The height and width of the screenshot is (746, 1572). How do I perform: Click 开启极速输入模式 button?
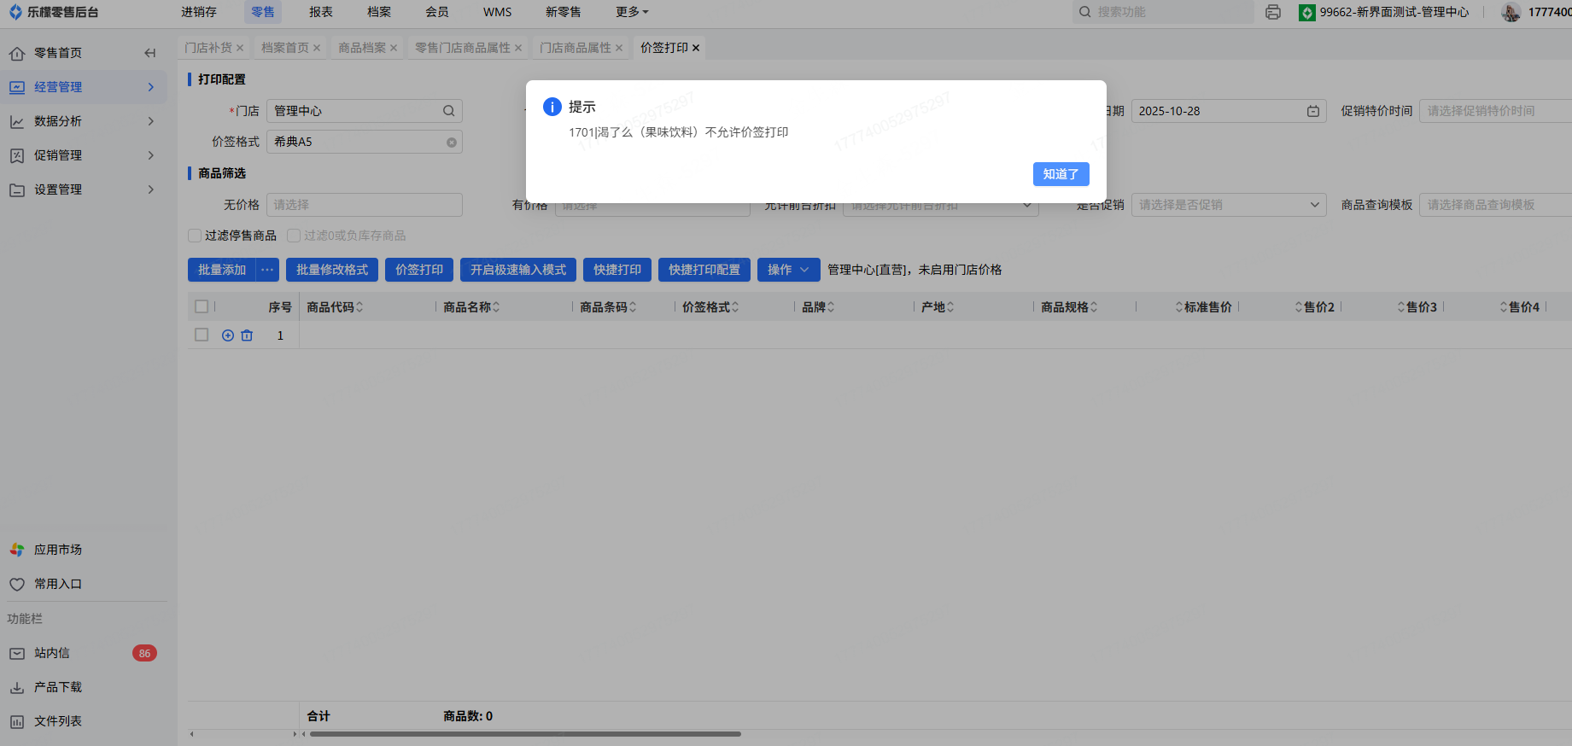tap(518, 270)
